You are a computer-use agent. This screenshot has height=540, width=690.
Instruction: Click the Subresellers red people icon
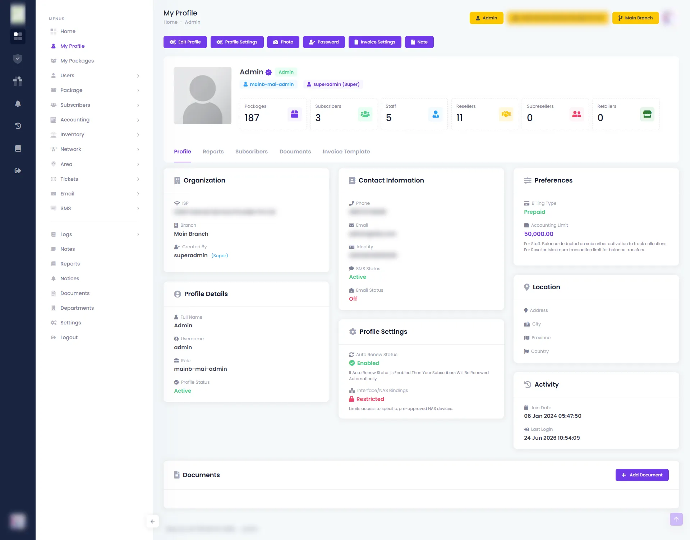pos(577,114)
